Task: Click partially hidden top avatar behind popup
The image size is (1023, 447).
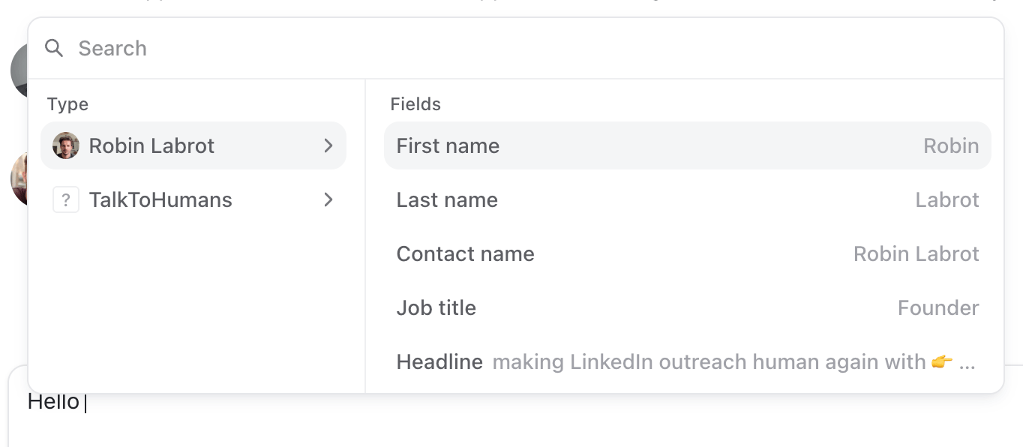Action: (19, 70)
